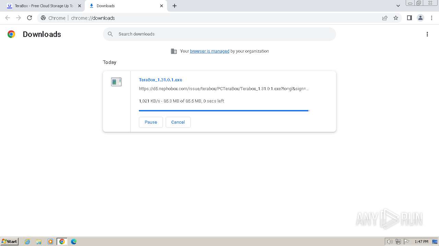The height and width of the screenshot is (246, 439).
Task: Share this page using the share icon
Action: tap(385, 18)
